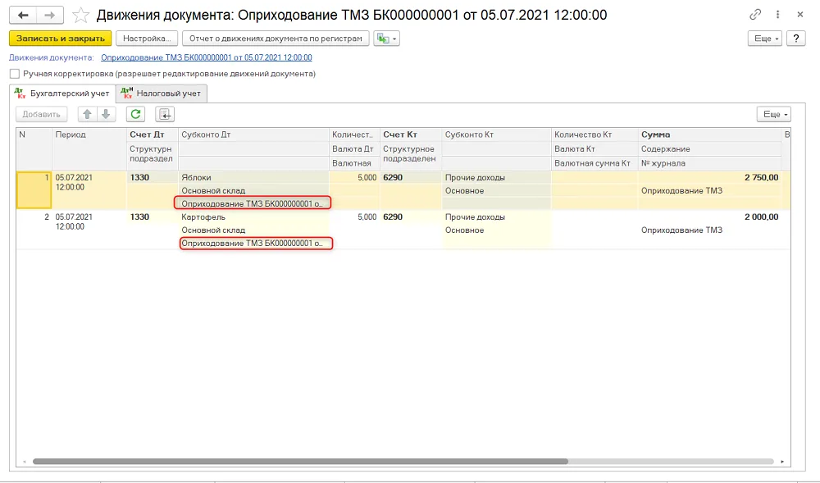Open the Оприходование ТМЗ БК000000001 document link
The height and width of the screenshot is (483, 820).
point(207,57)
